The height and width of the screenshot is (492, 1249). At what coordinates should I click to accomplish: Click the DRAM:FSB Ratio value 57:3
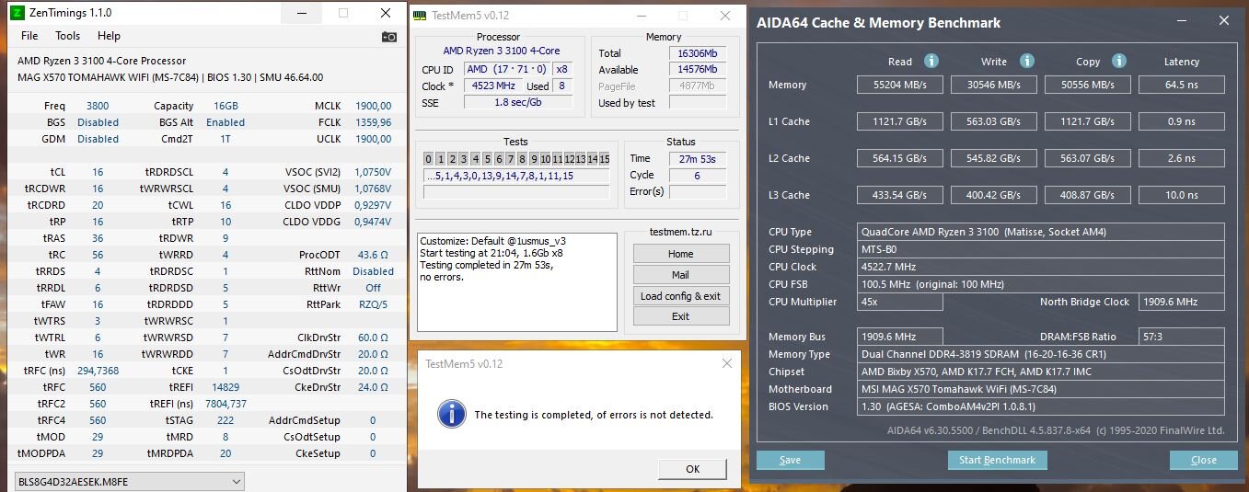point(1182,337)
